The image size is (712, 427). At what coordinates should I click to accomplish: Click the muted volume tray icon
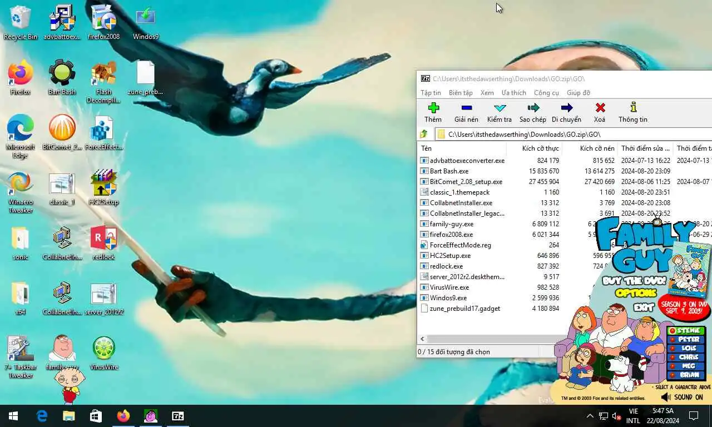click(x=616, y=416)
